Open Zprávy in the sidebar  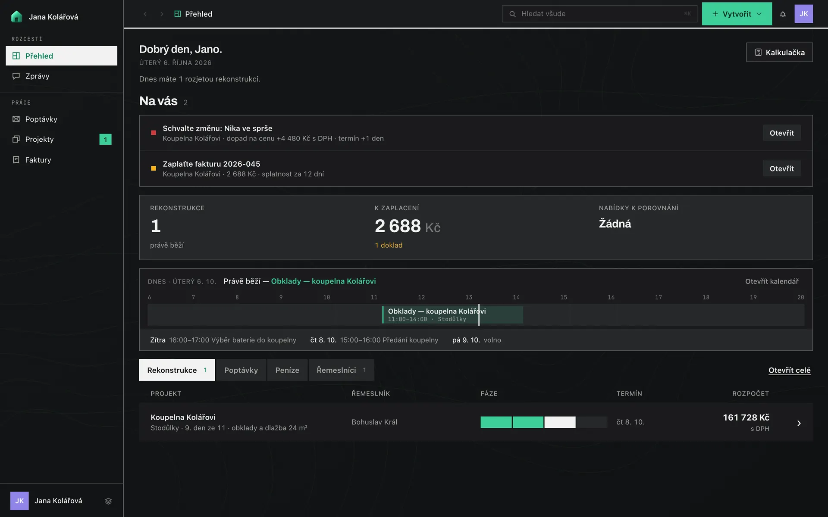pos(61,76)
